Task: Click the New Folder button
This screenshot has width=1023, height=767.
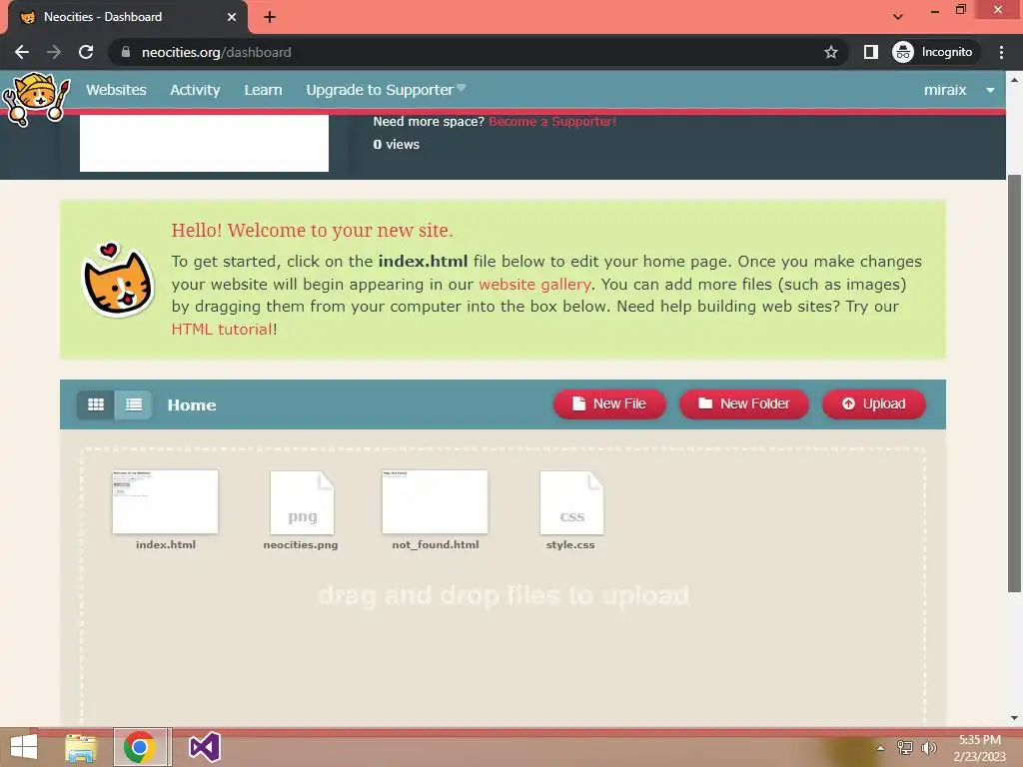Action: pyautogui.click(x=743, y=403)
